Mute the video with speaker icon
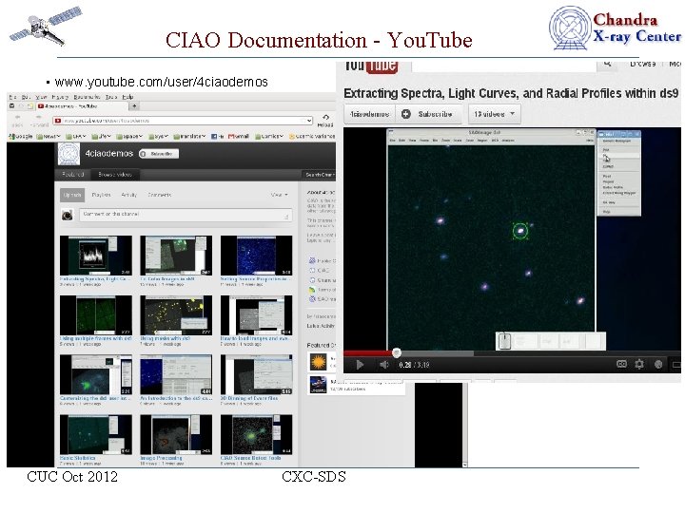685x513 pixels. (384, 365)
